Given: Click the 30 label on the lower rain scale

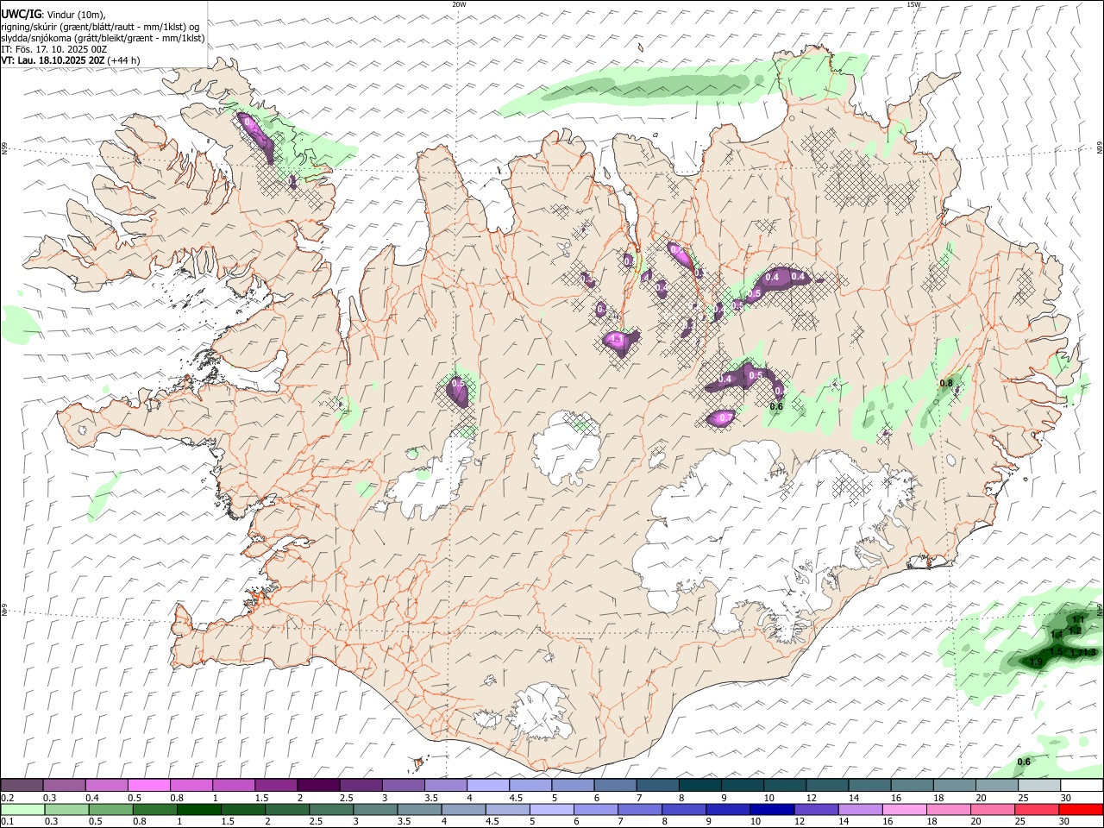Looking at the screenshot, I should [1066, 822].
